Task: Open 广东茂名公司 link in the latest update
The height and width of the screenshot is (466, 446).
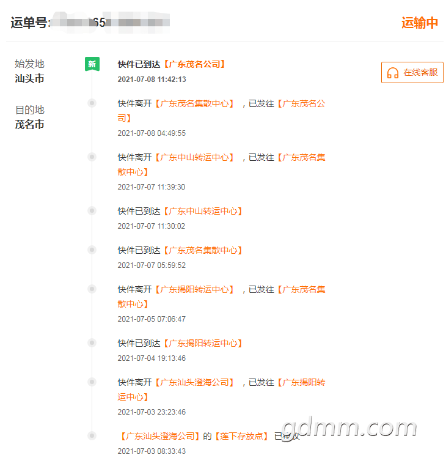Action: [194, 64]
